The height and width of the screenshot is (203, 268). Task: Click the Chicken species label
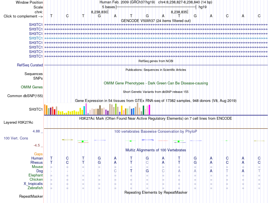[x=36, y=179]
